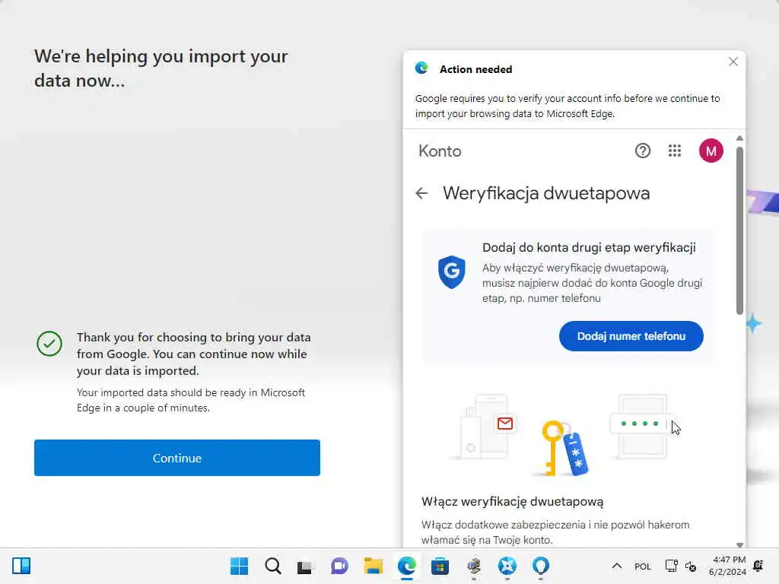Click the Action needed title text
779x584 pixels.
[x=475, y=69]
